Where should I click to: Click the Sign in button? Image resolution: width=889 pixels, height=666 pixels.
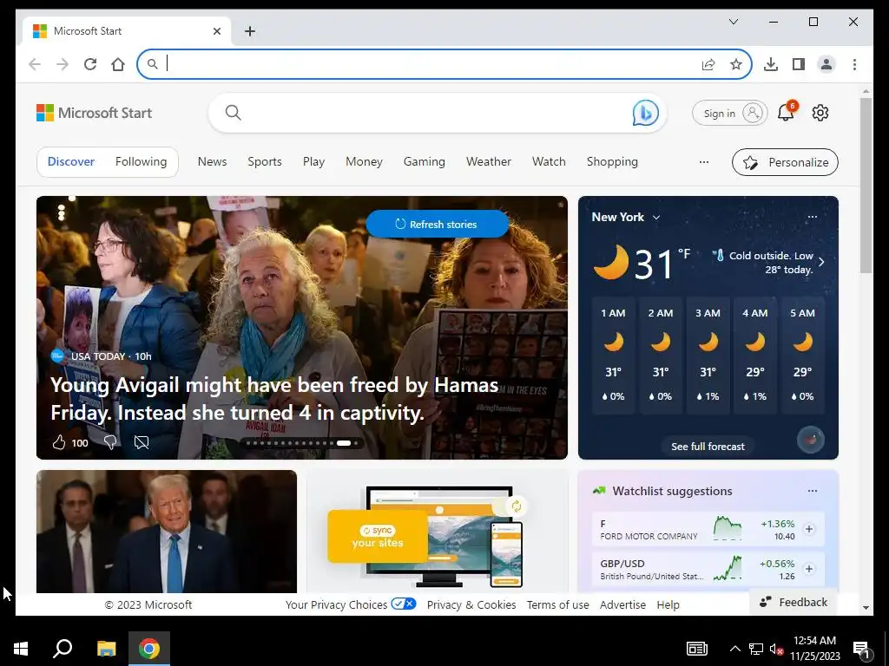729,114
